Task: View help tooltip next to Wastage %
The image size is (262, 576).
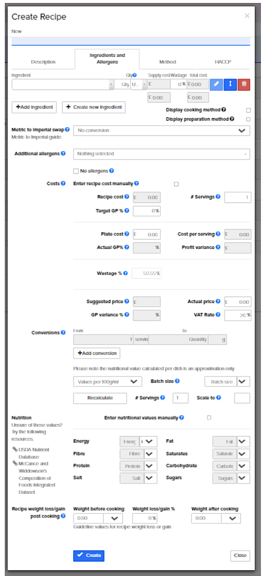Action: tap(125, 273)
